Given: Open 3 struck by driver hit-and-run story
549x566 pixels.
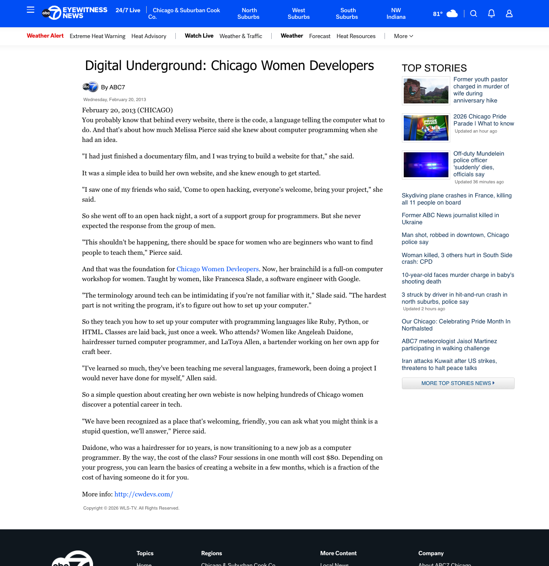Looking at the screenshot, I should [455, 298].
